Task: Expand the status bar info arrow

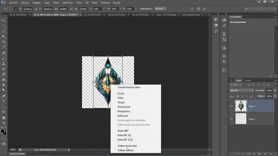Action: pyautogui.click(x=69, y=150)
